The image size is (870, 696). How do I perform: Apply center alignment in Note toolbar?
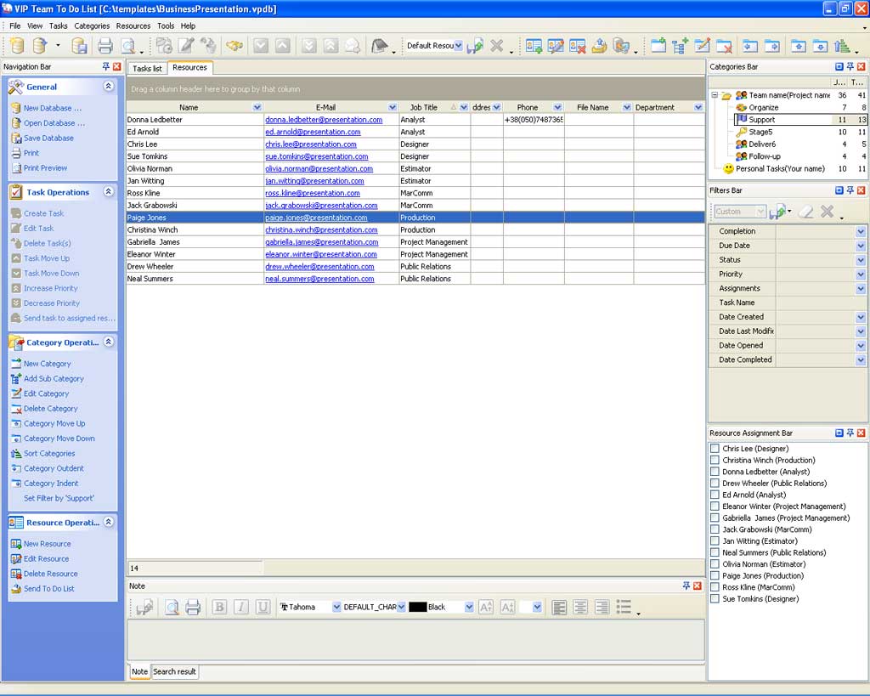click(x=580, y=607)
